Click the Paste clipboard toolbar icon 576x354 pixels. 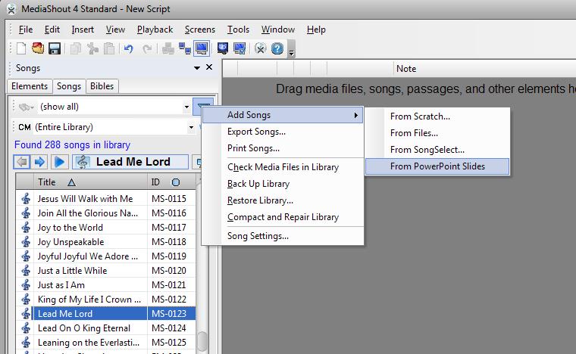point(109,48)
